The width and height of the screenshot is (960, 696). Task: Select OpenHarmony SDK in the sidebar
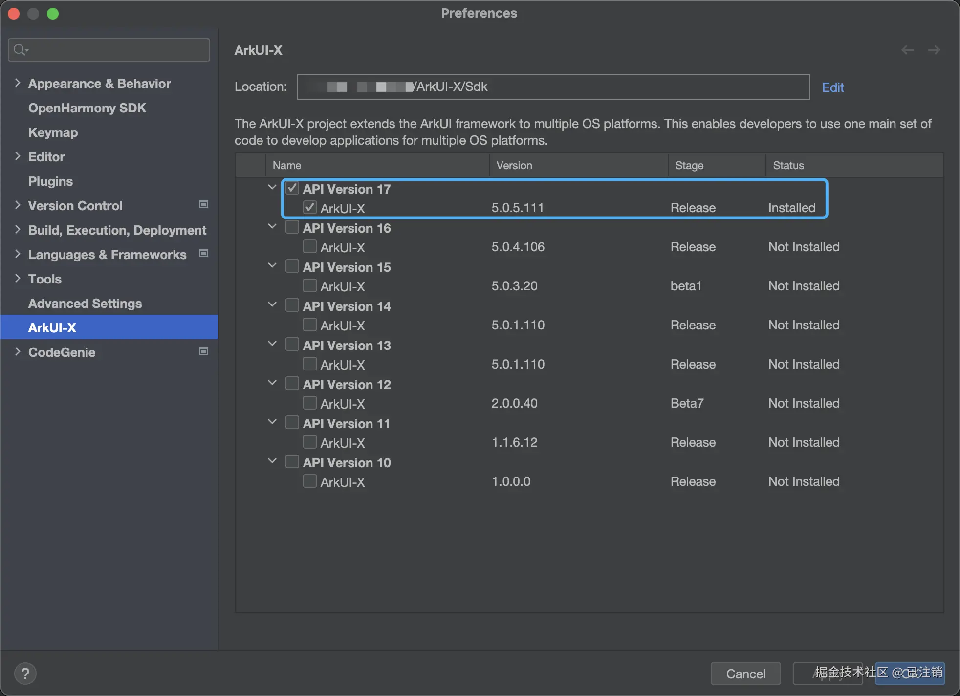point(87,108)
